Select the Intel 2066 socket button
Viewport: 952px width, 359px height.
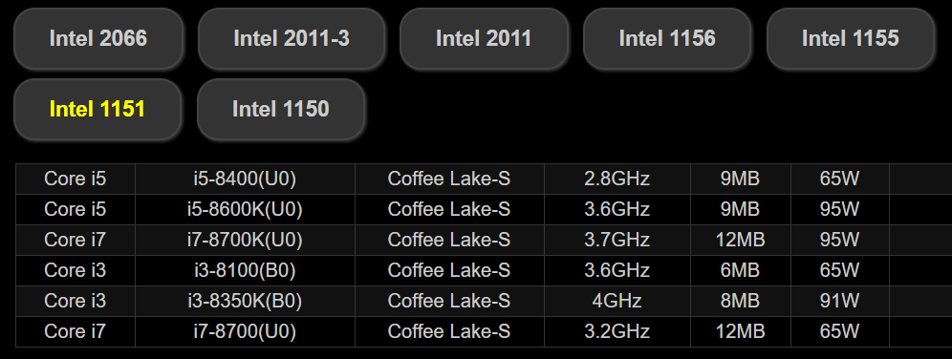tap(98, 39)
